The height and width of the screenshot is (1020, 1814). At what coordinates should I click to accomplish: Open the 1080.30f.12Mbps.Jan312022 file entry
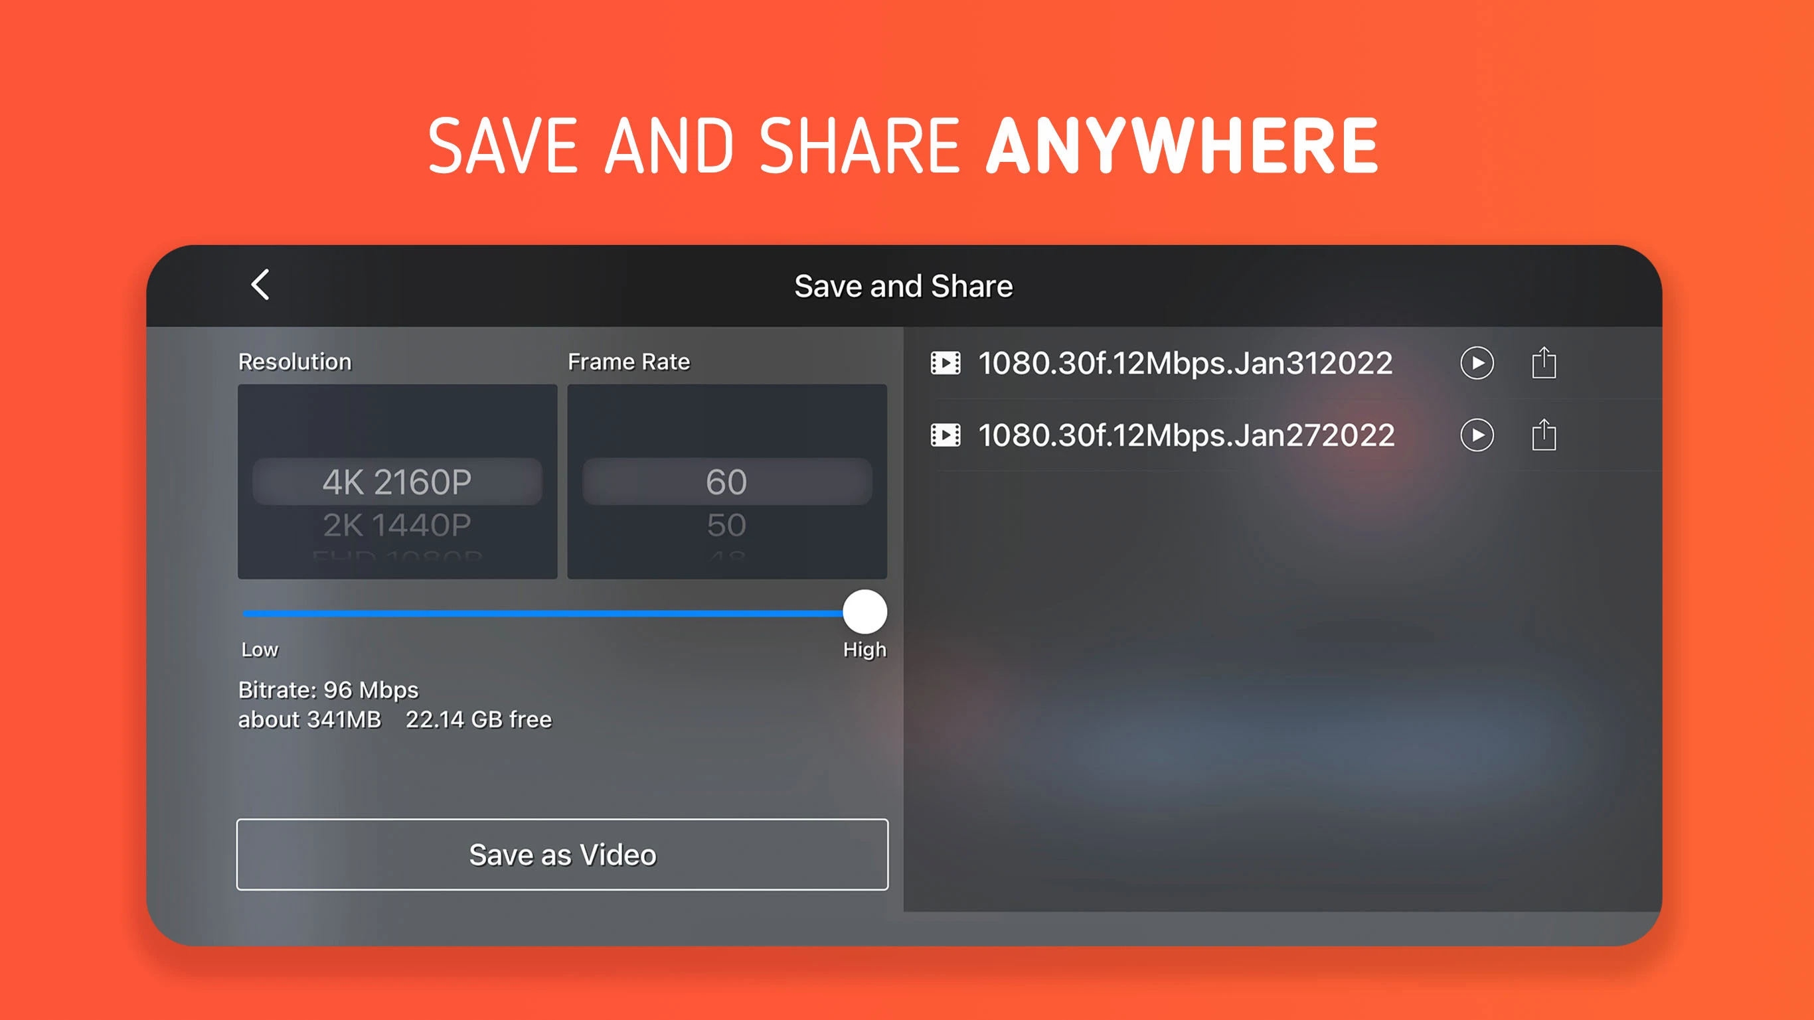point(1185,363)
